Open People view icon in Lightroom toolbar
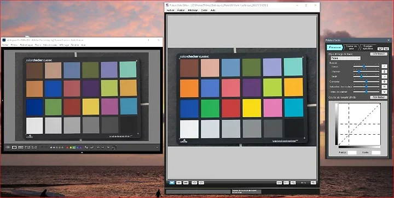This screenshot has height=198, width=394. pos(34,147)
